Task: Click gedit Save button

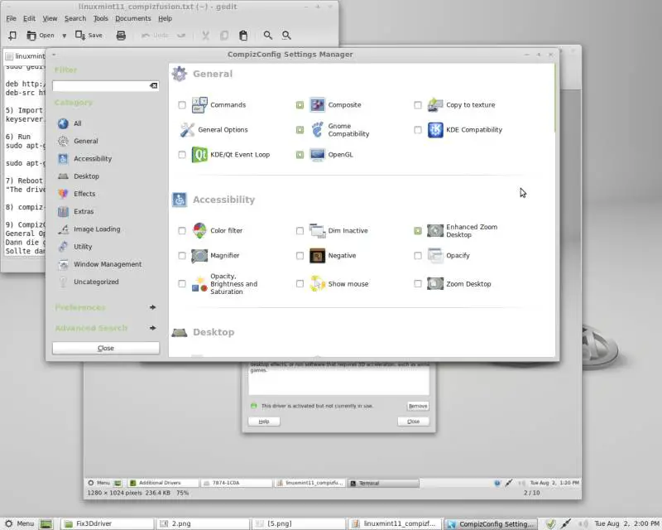Action: click(x=89, y=36)
